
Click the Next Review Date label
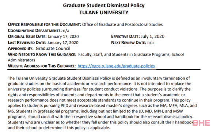[129, 42]
